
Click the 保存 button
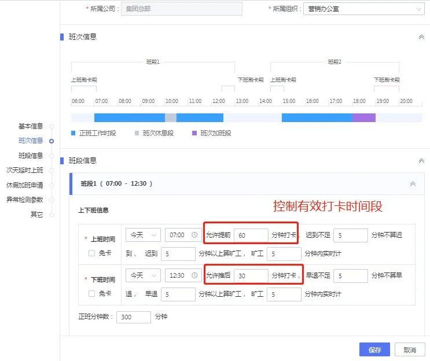[x=374, y=350]
